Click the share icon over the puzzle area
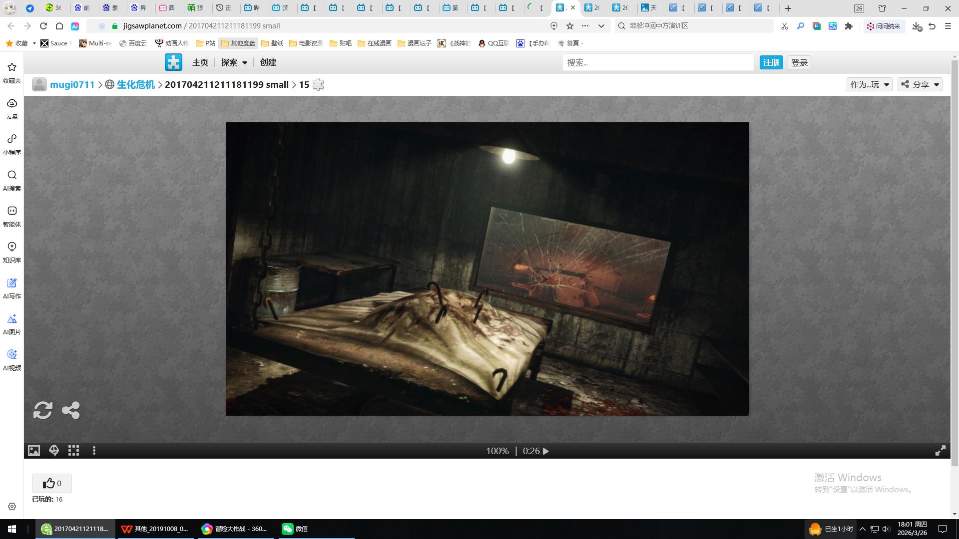The height and width of the screenshot is (539, 959). coord(70,410)
